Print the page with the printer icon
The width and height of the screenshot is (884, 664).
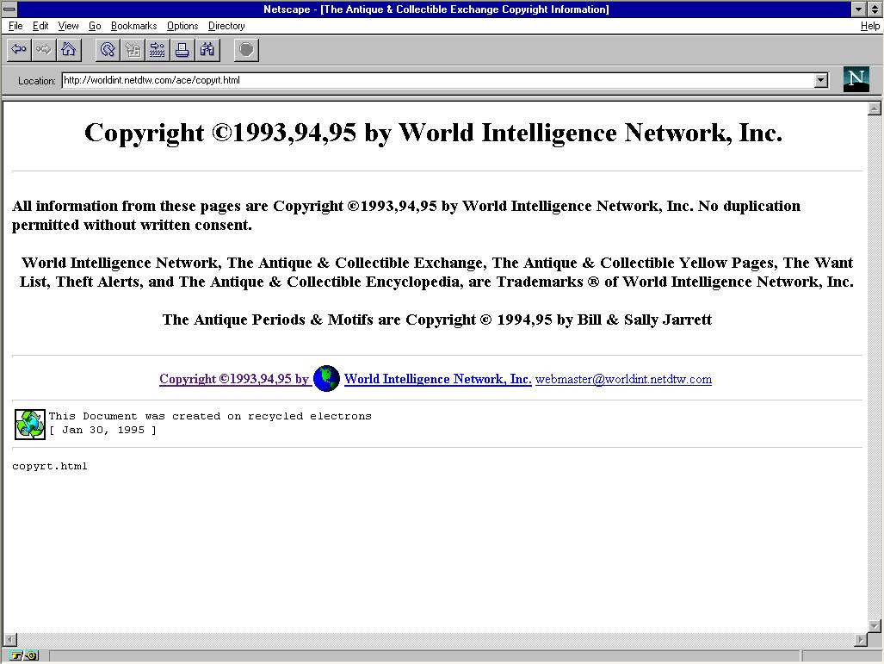click(182, 50)
